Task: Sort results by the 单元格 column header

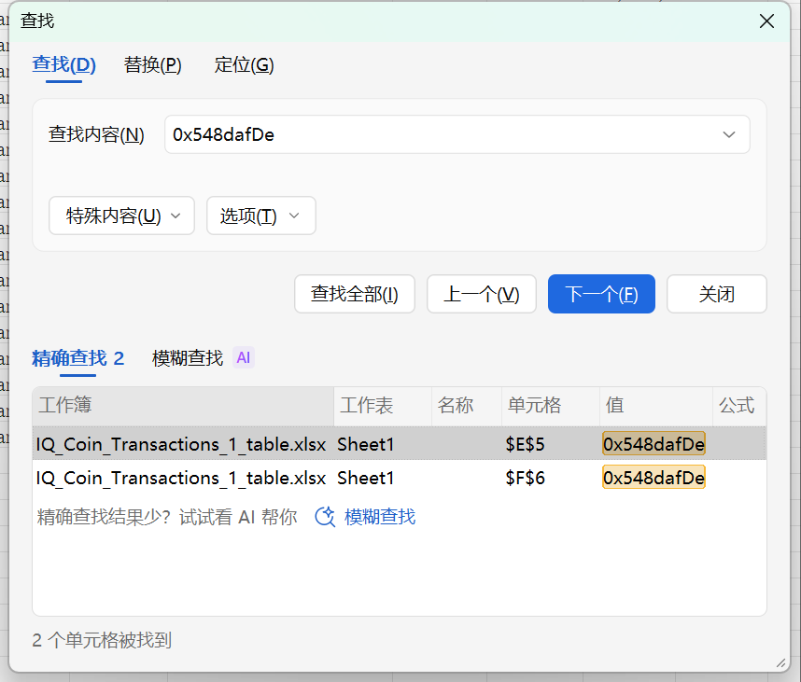Action: pos(550,406)
